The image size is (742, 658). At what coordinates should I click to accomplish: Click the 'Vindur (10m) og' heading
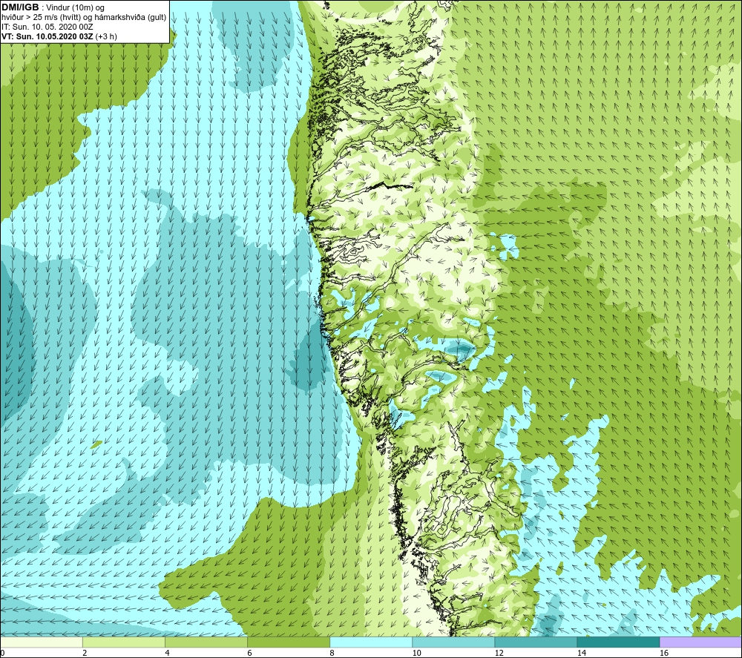[76, 8]
